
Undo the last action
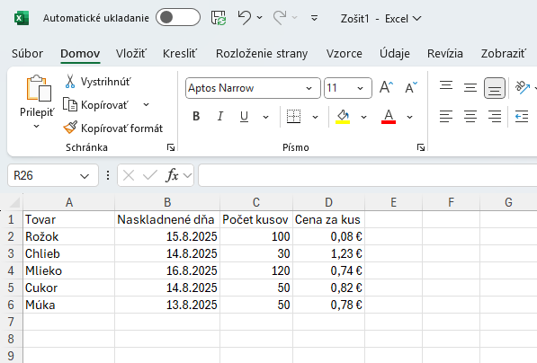click(x=244, y=17)
